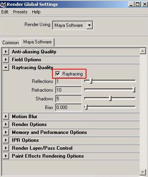The image size is (148, 177).
Task: Click the Reflections label text
Action: point(43,81)
